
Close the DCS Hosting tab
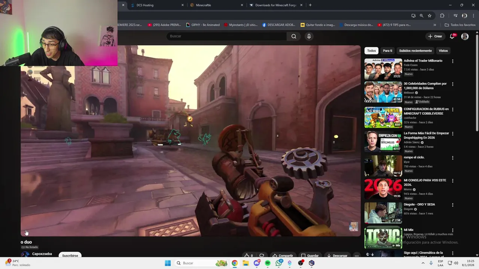pos(183,5)
